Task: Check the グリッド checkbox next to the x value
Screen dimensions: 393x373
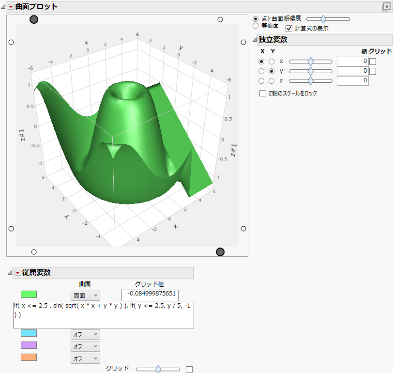Action: pos(372,61)
